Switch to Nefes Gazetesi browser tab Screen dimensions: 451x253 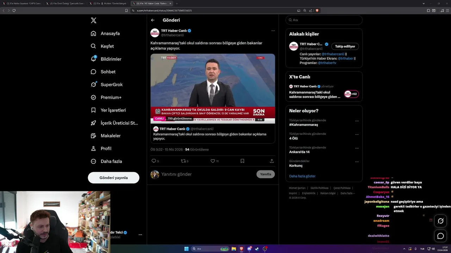[x=22, y=4]
